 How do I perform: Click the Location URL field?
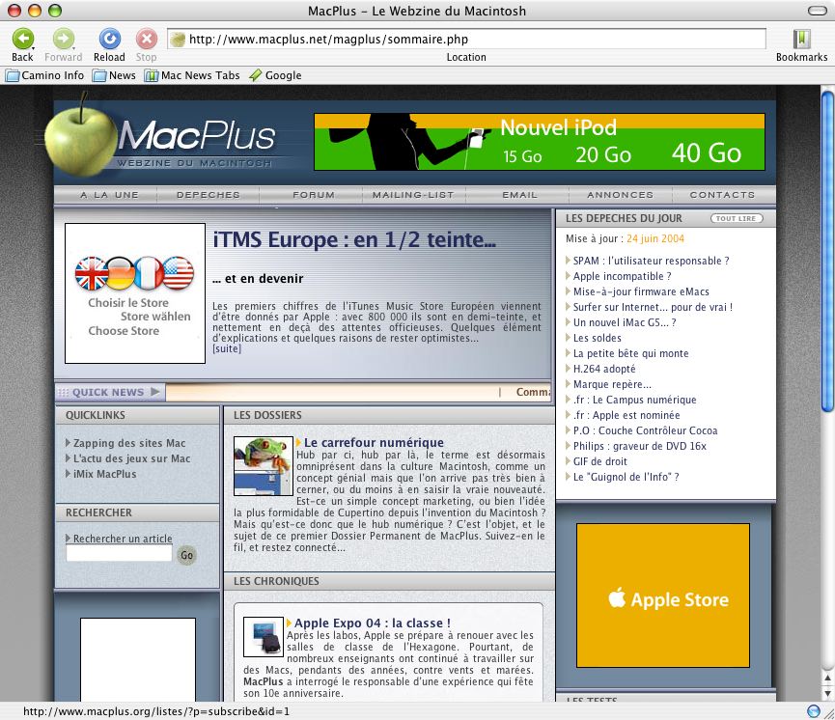[466, 39]
